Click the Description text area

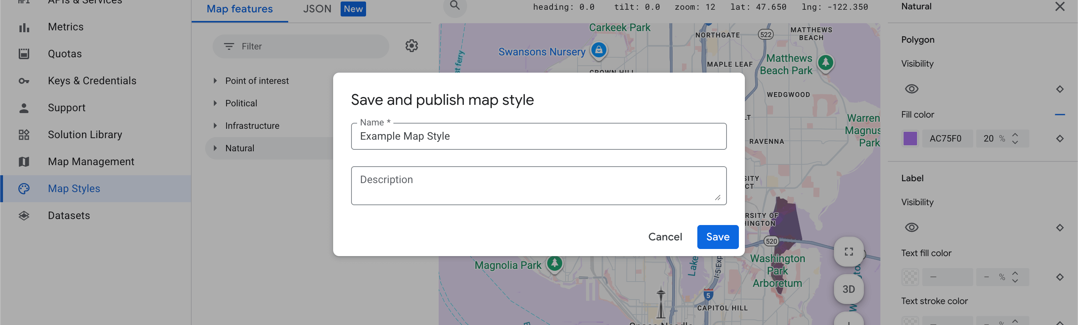[539, 186]
